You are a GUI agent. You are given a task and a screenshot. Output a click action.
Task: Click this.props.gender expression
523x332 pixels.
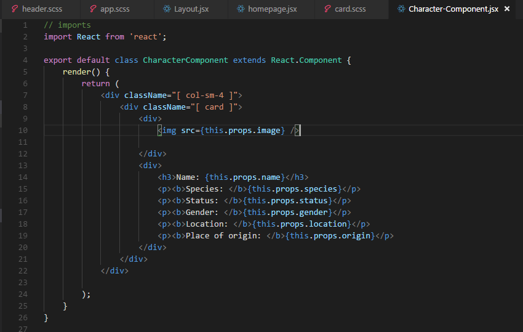click(287, 212)
